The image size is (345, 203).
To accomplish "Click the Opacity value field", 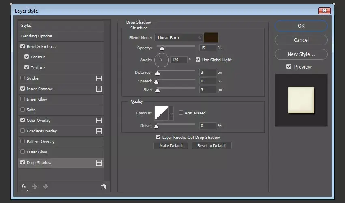I will (x=208, y=48).
